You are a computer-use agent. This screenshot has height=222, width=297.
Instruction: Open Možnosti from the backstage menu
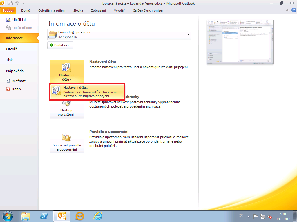(17, 81)
